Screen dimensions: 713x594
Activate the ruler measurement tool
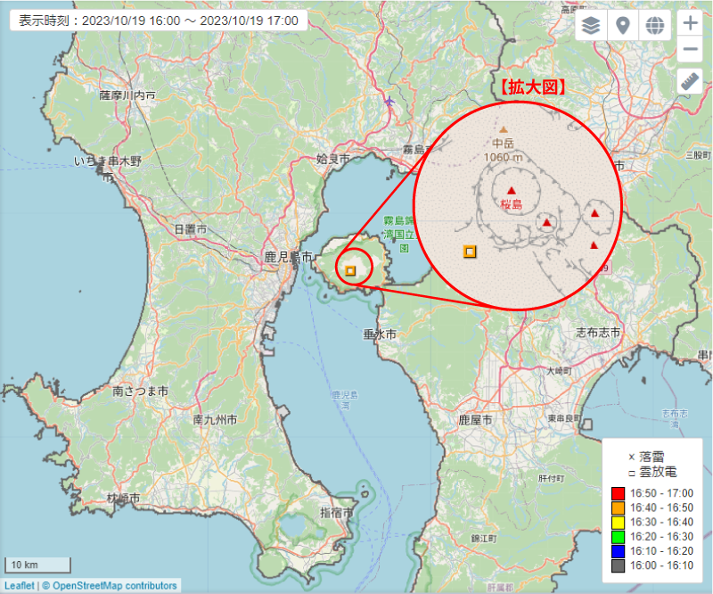click(690, 82)
